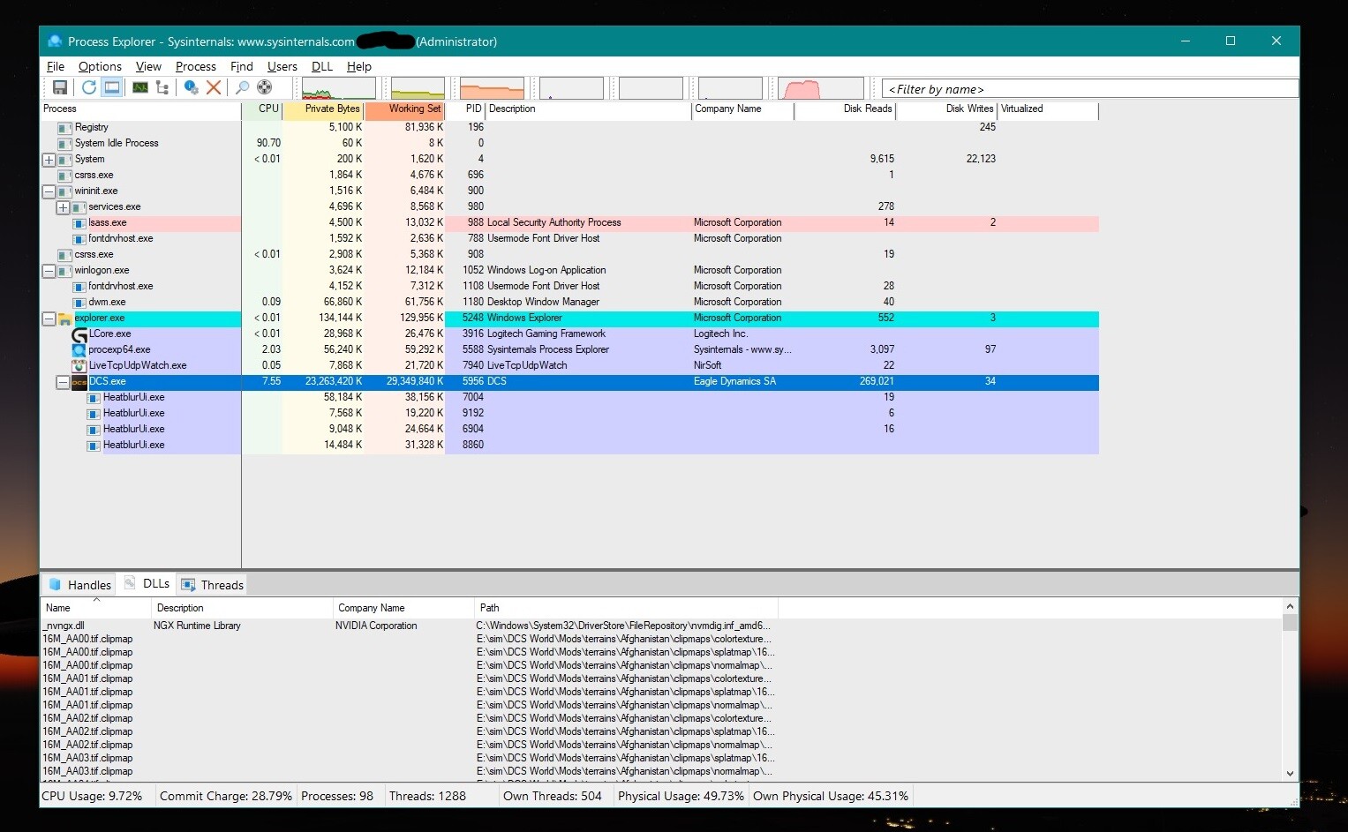Open the Help menu
Image resolution: width=1348 pixels, height=832 pixels.
(x=359, y=66)
